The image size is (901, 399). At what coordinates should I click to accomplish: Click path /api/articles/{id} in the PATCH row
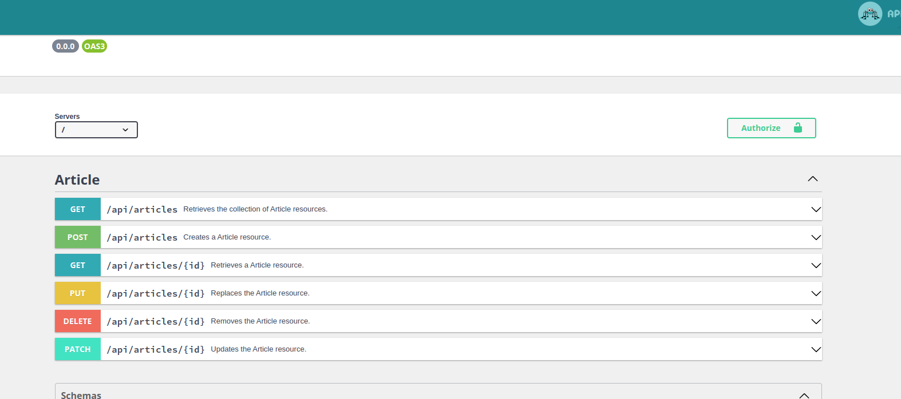coord(156,349)
